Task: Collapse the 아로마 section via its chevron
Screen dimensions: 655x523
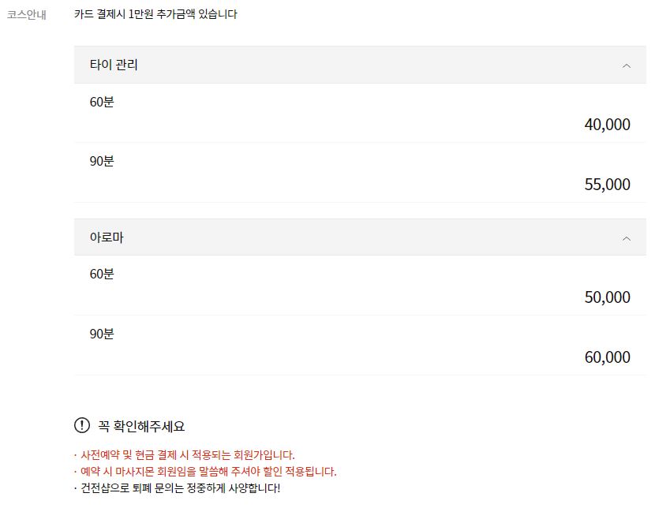Action: point(627,237)
